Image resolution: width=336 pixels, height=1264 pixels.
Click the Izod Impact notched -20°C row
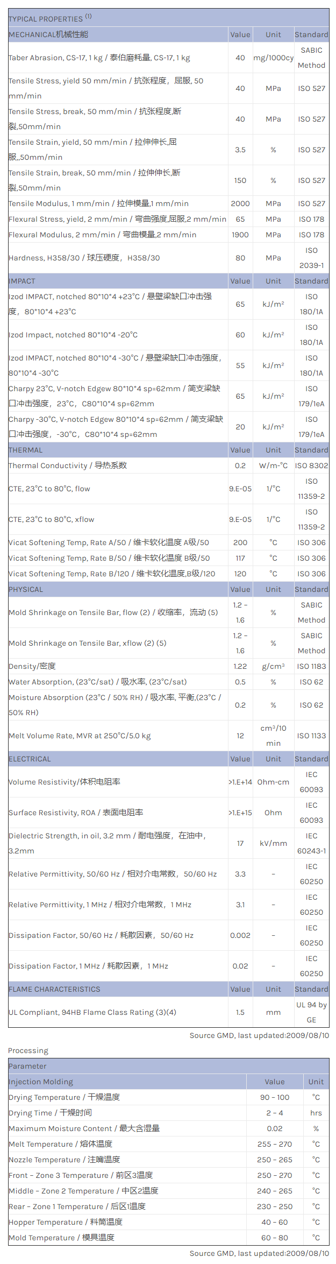point(73,335)
